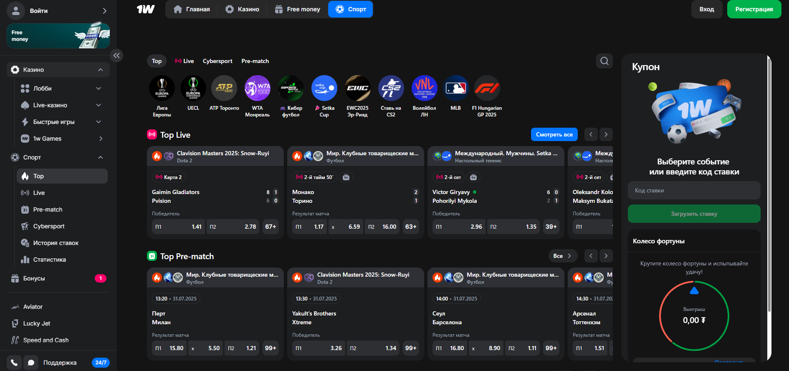This screenshot has width=789, height=371.
Task: Click the chat bubble support icon
Action: pyautogui.click(x=31, y=363)
